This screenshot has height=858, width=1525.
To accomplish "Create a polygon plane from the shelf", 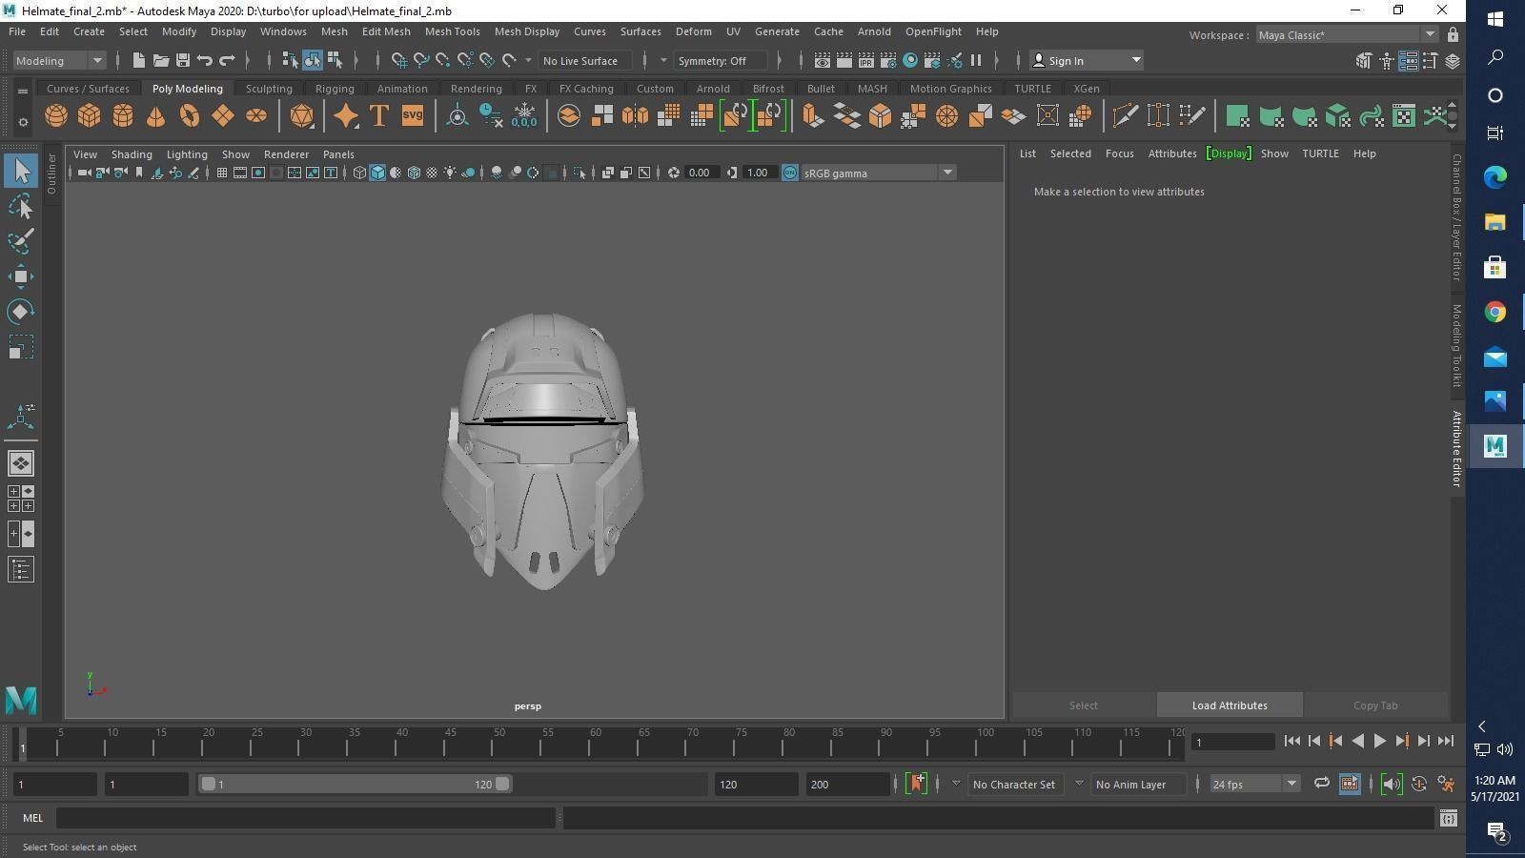I will tap(223, 116).
